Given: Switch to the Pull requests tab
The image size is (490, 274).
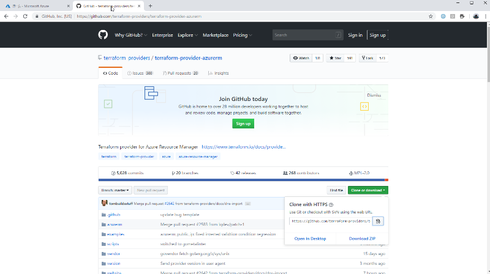Looking at the screenshot, I should click(x=181, y=73).
